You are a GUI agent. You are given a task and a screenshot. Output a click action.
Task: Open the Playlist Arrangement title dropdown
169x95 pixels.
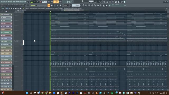53,8
